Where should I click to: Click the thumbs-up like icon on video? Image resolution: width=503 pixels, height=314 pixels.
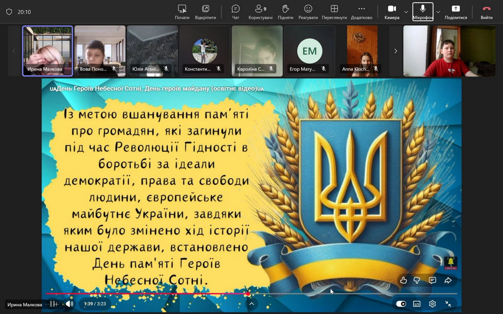point(403,280)
